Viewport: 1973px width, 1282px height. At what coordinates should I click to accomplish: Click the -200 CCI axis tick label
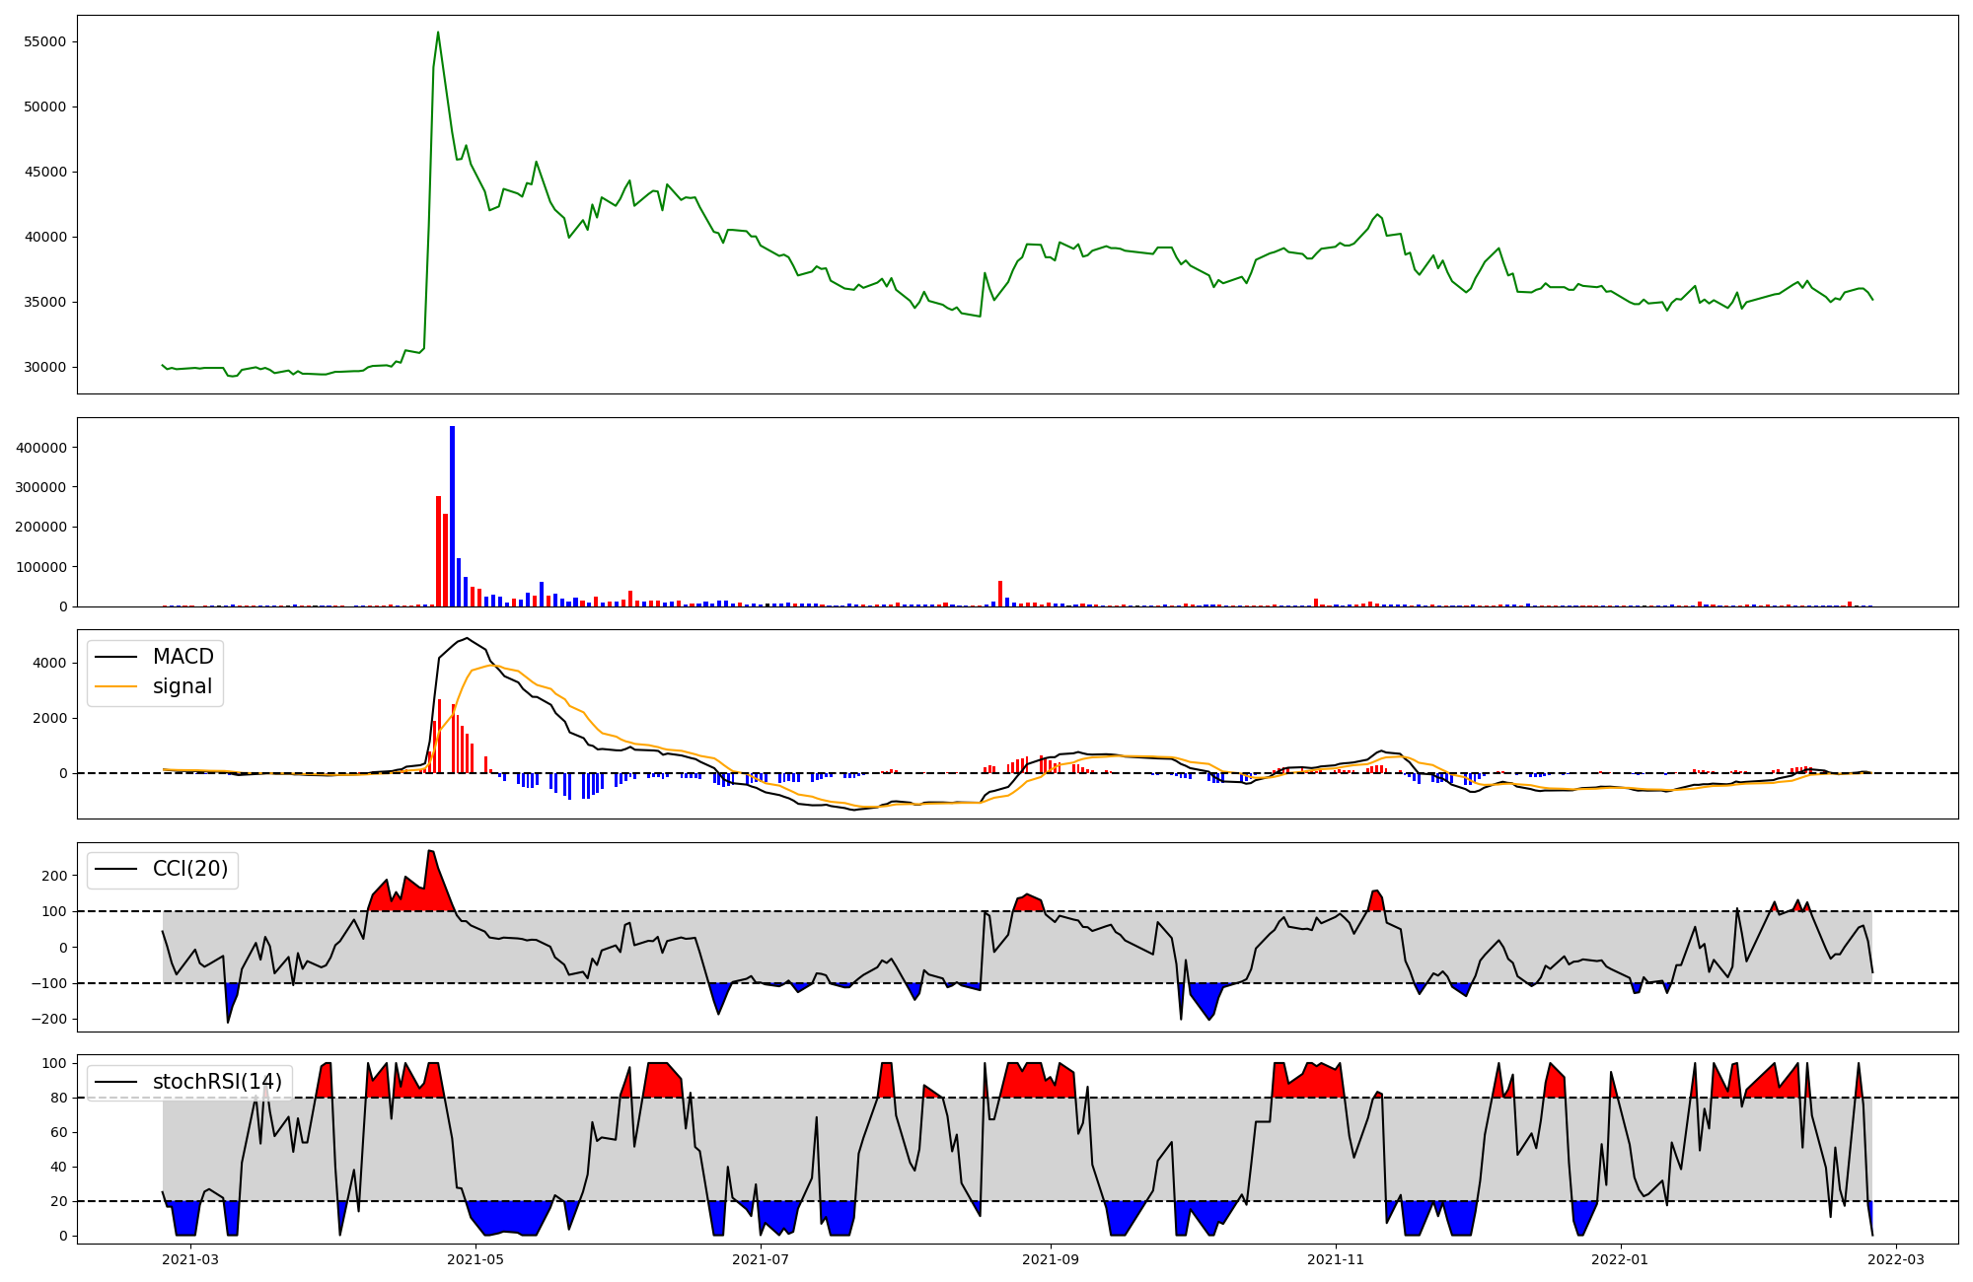pyautogui.click(x=47, y=1020)
